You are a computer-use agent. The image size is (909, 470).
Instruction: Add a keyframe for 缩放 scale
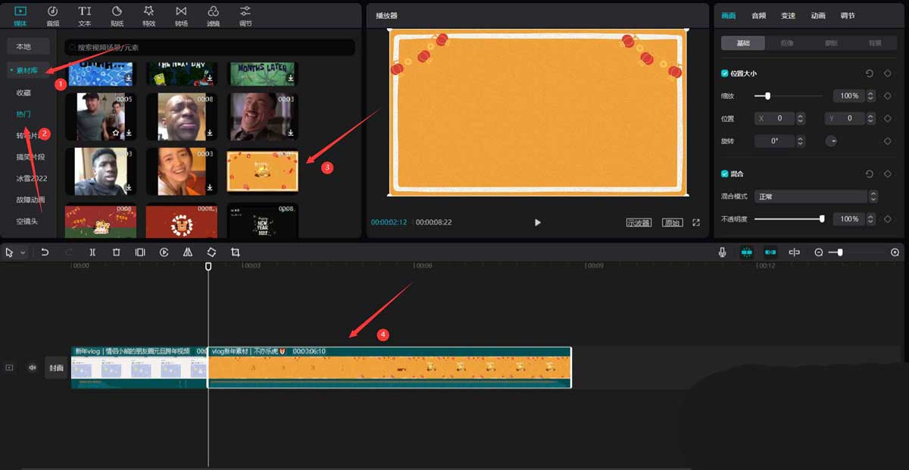point(887,96)
